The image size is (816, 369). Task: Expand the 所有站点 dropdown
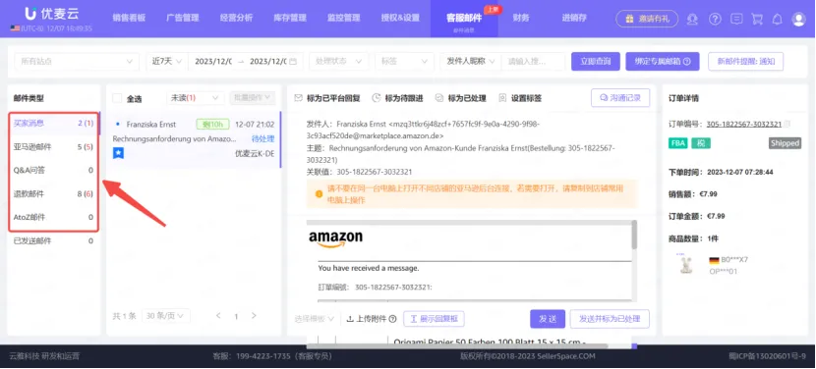coord(77,61)
